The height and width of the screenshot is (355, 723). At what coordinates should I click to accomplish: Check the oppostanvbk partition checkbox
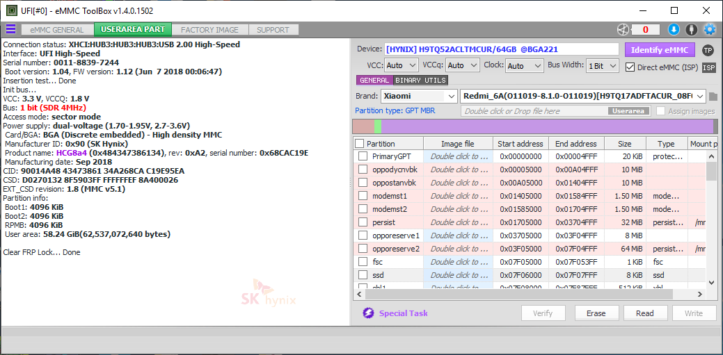pyautogui.click(x=363, y=183)
